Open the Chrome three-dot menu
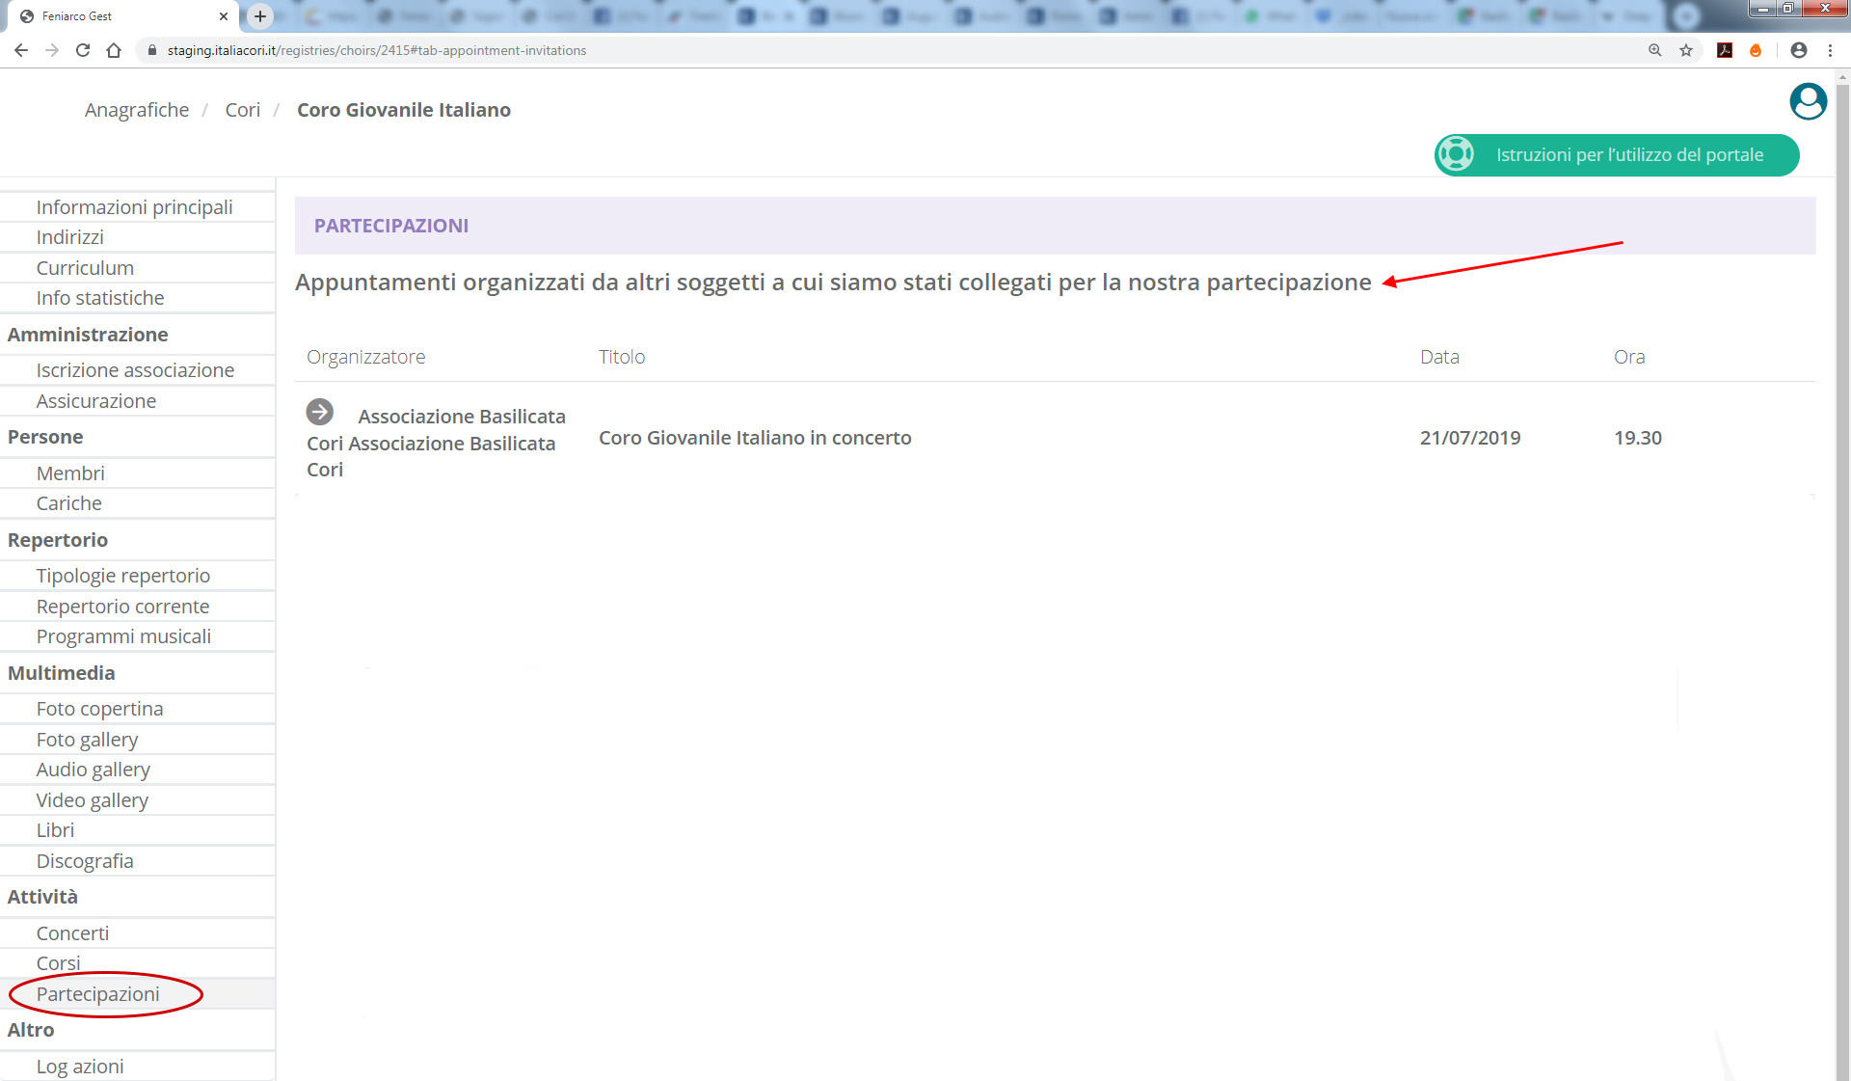This screenshot has height=1081, width=1851. pyautogui.click(x=1830, y=50)
